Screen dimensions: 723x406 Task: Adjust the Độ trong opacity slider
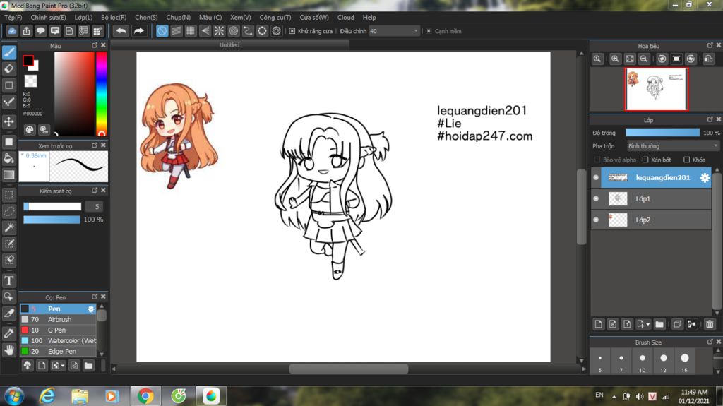(662, 133)
